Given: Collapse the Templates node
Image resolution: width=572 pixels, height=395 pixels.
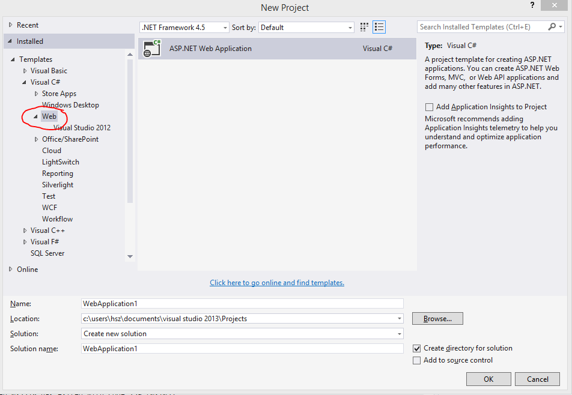Looking at the screenshot, I should click(x=13, y=59).
